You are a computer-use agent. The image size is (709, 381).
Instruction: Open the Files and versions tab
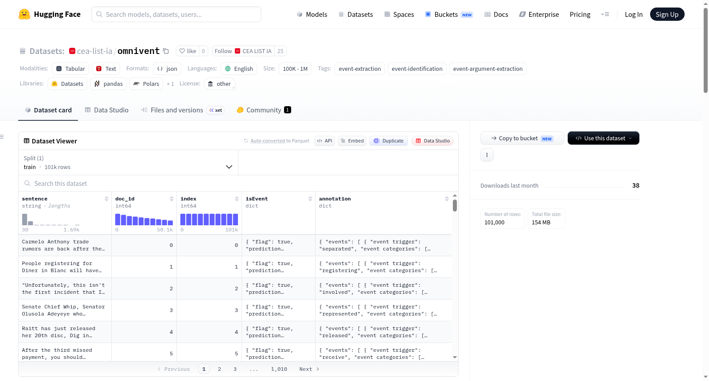(183, 110)
